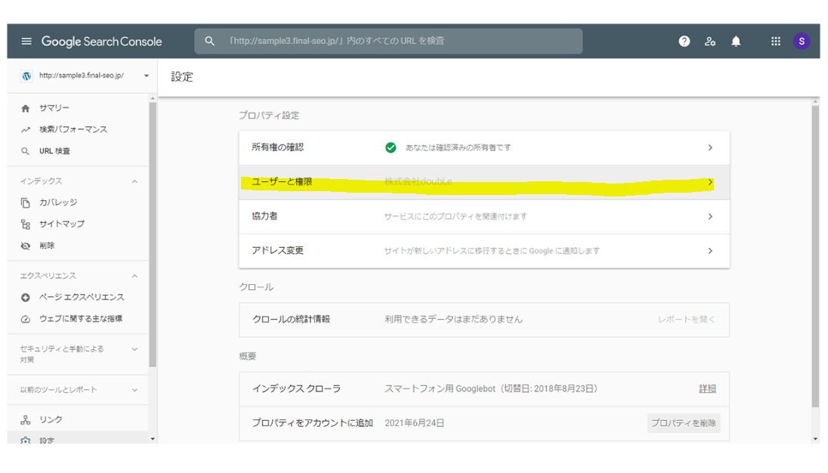The width and height of the screenshot is (828, 473).
Task: Open the property selector dropdown
Action: click(146, 76)
